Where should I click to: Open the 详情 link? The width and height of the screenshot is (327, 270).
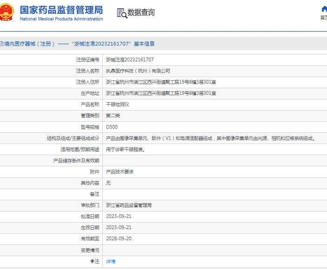[111, 261]
